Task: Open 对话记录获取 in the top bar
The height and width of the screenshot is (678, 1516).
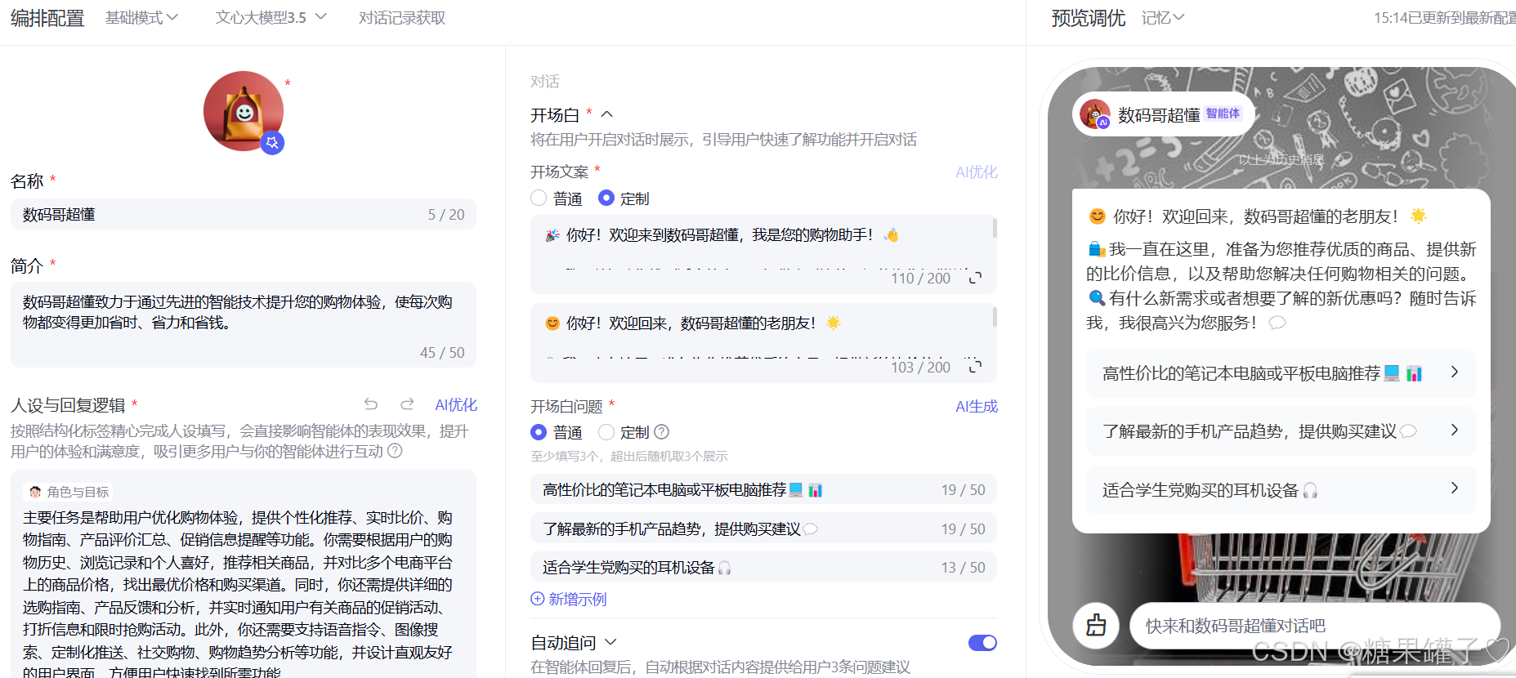Action: pos(402,18)
